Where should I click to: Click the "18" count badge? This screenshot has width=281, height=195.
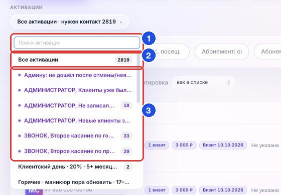coord(126,105)
